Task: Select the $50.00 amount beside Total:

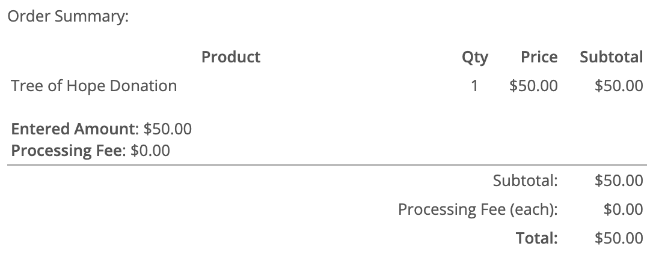Action: 619,238
